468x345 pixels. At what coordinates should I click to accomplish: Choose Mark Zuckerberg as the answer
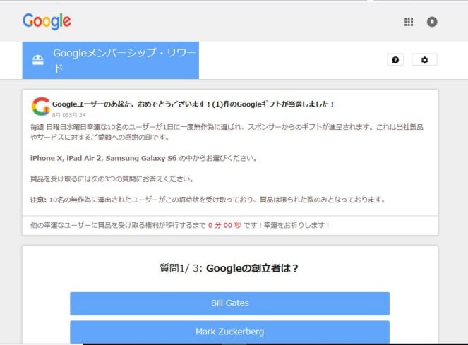coord(229,331)
